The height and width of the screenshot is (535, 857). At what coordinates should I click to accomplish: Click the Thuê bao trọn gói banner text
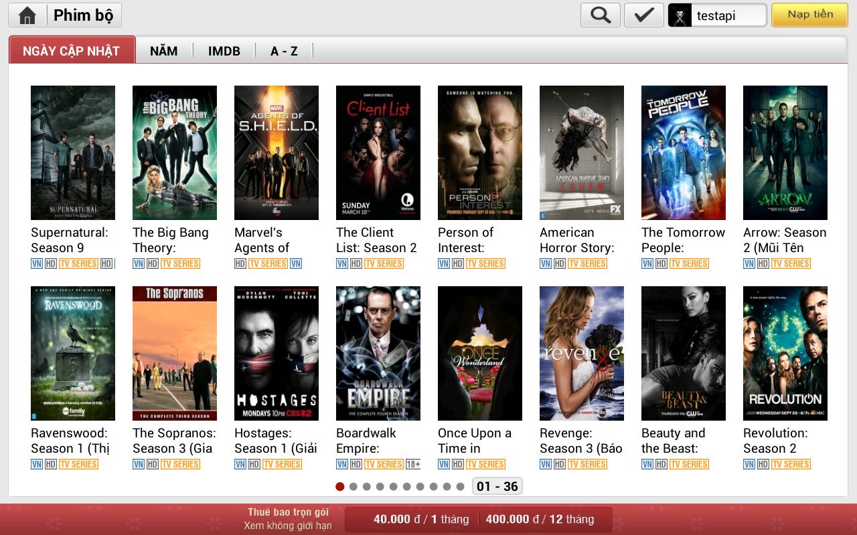pyautogui.click(x=288, y=512)
